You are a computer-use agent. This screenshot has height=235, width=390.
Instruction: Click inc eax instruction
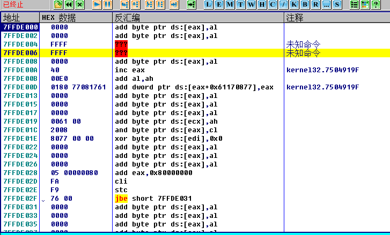pyautogui.click(x=130, y=70)
